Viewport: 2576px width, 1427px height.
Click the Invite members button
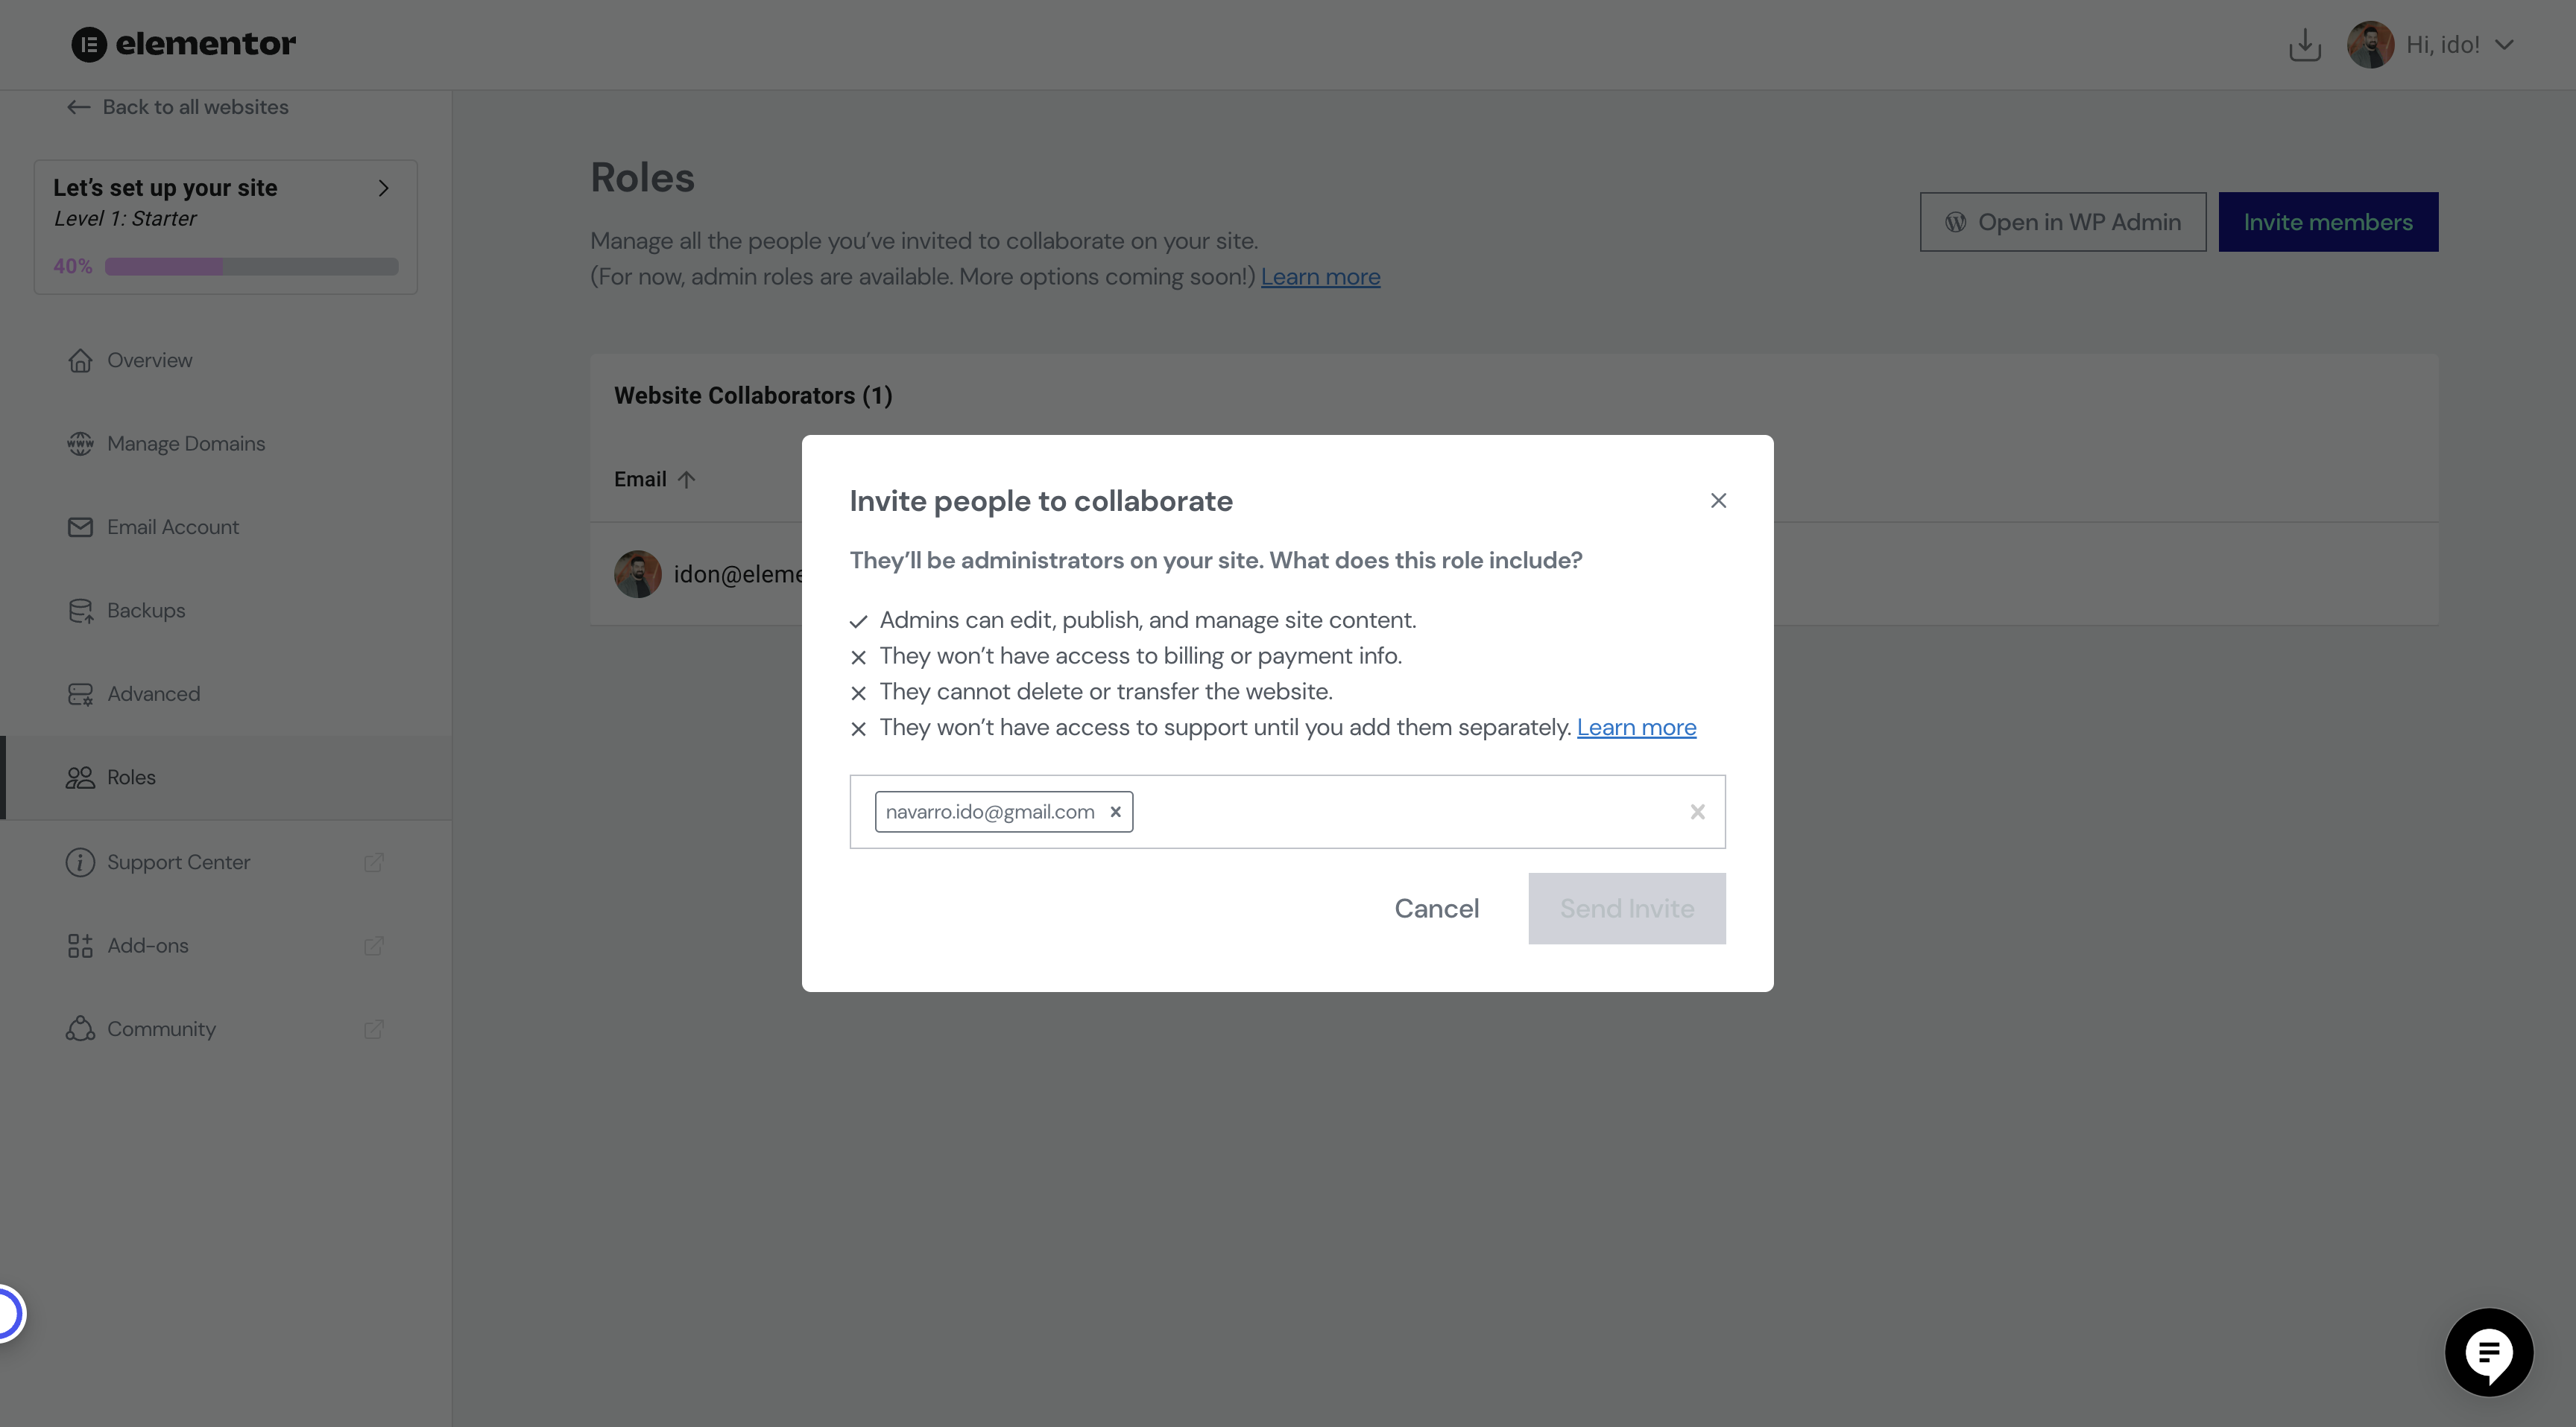click(x=2328, y=222)
